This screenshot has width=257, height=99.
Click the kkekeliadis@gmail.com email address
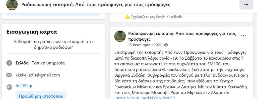(38, 75)
